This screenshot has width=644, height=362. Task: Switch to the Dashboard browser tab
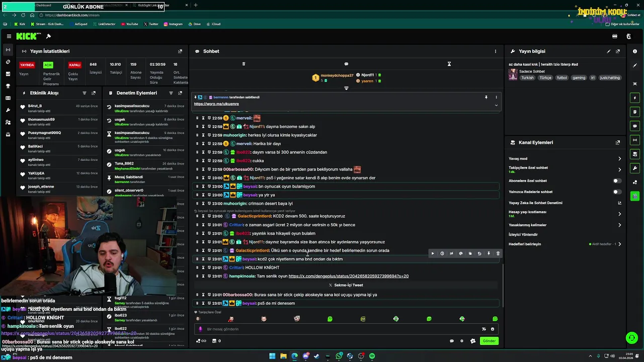(43, 5)
